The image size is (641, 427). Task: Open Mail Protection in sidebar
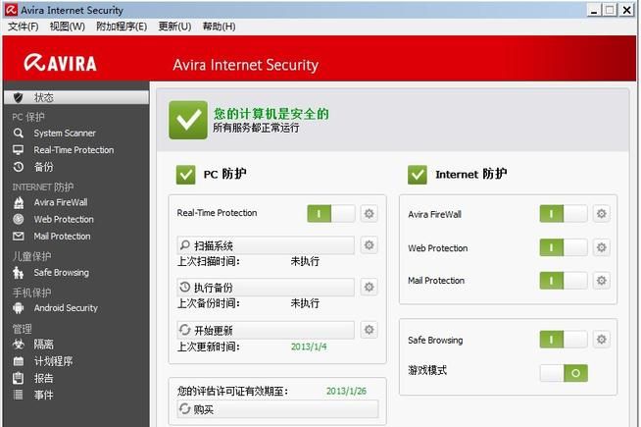coord(62,237)
